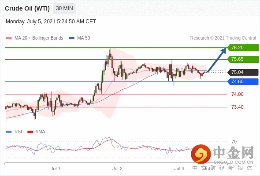Click the 75.04 current price label
260x176 pixels.
coord(243,72)
